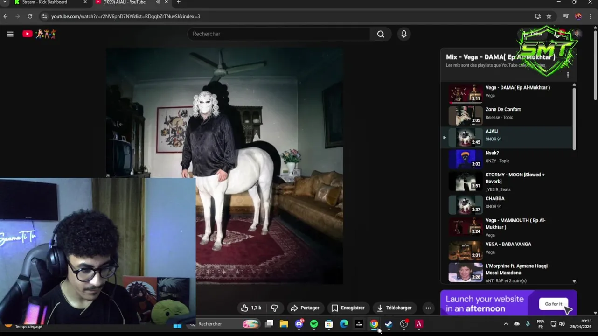Open Windows Start menu
This screenshot has width=598, height=336.
177,324
